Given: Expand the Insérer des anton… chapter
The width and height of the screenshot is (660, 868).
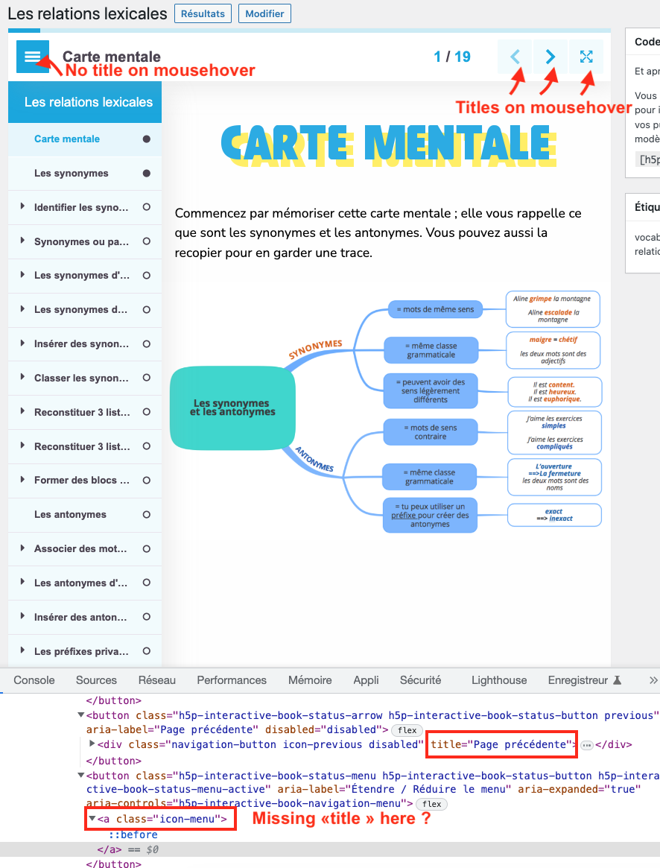Looking at the screenshot, I should 22,616.
